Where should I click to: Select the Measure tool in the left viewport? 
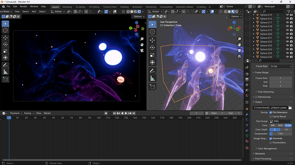[5, 72]
